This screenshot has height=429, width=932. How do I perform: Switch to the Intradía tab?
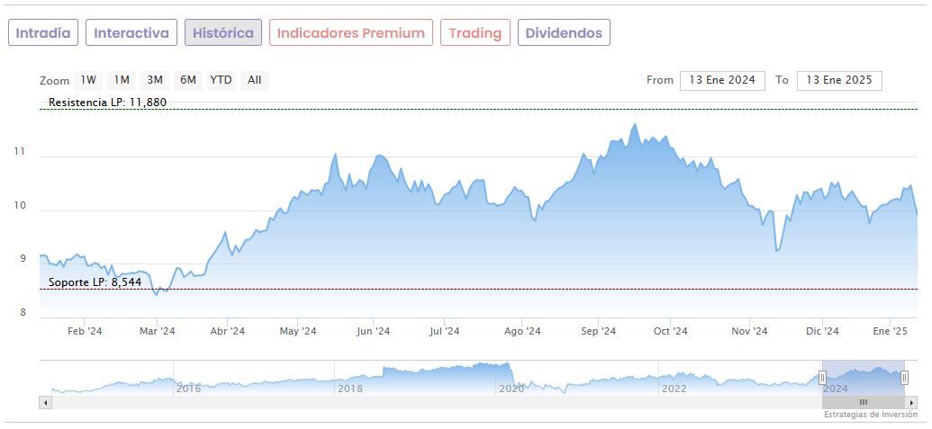(x=43, y=33)
